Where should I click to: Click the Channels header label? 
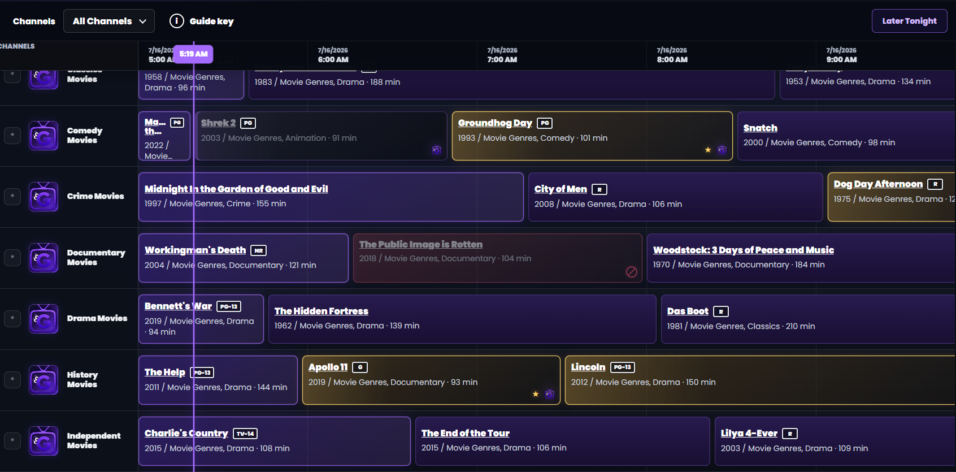(x=34, y=21)
